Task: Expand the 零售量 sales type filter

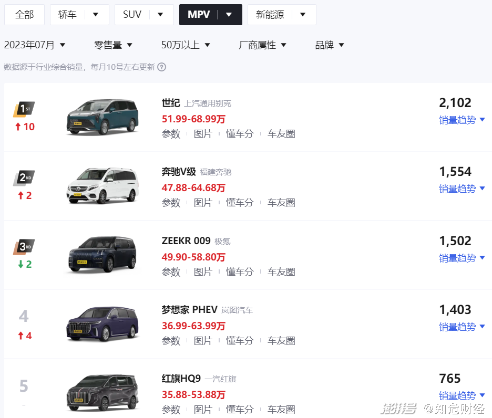Action: [x=114, y=45]
